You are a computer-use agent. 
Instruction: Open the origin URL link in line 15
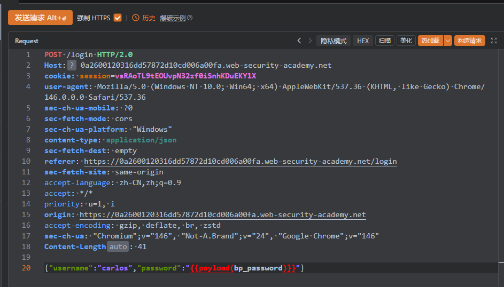(222, 214)
